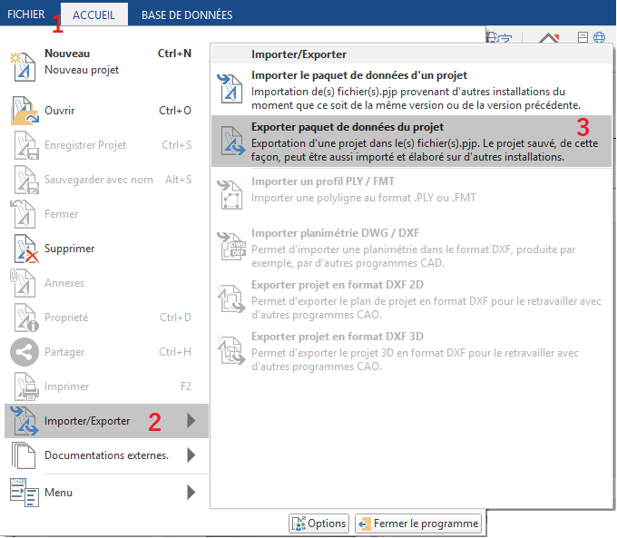Select Imprimer menu entry
Screen dimensions: 617x538
click(106, 386)
